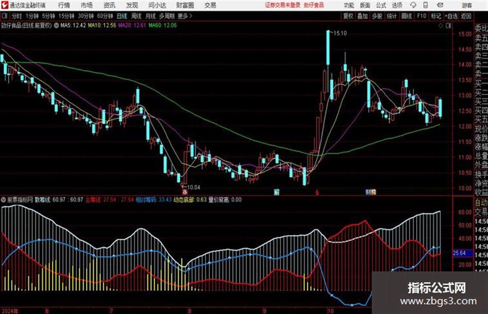The image size is (488, 314).
Task: Open the 资讯 menu
Action: (109, 5)
